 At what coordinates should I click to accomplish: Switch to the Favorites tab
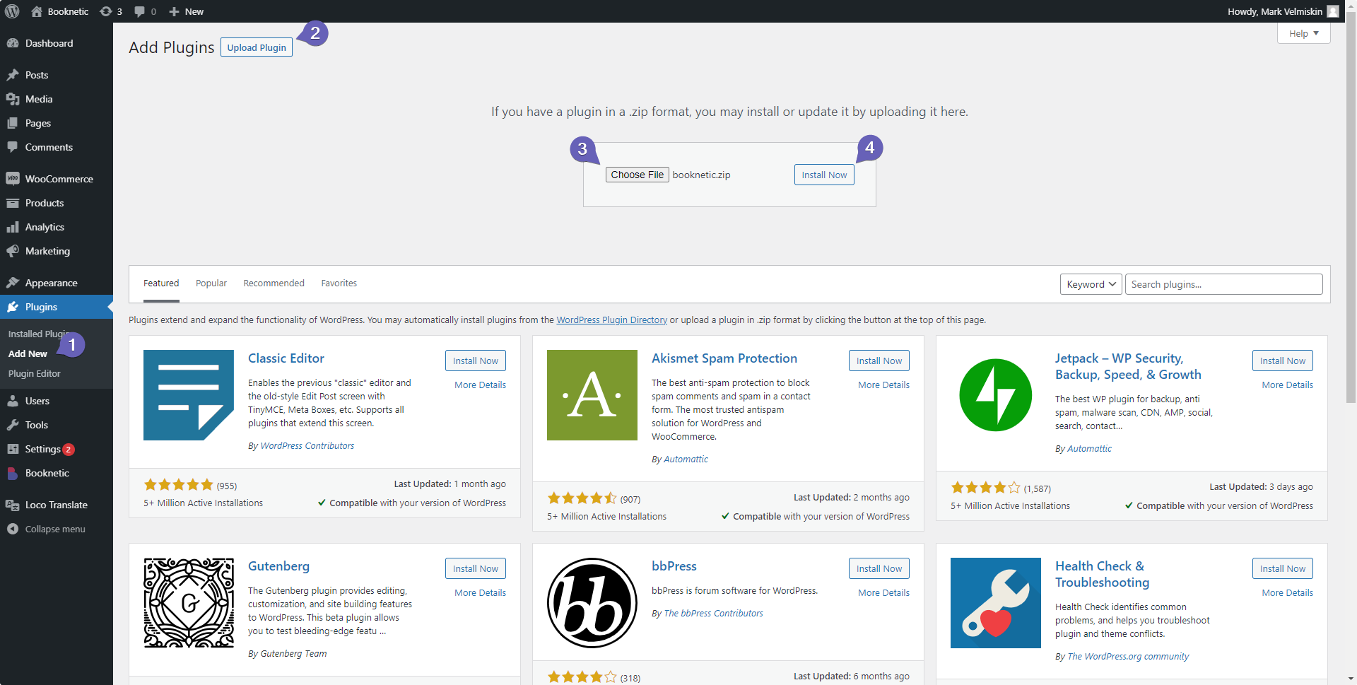click(x=339, y=283)
